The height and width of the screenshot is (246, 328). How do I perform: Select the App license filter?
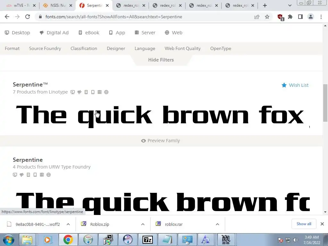pyautogui.click(x=117, y=33)
